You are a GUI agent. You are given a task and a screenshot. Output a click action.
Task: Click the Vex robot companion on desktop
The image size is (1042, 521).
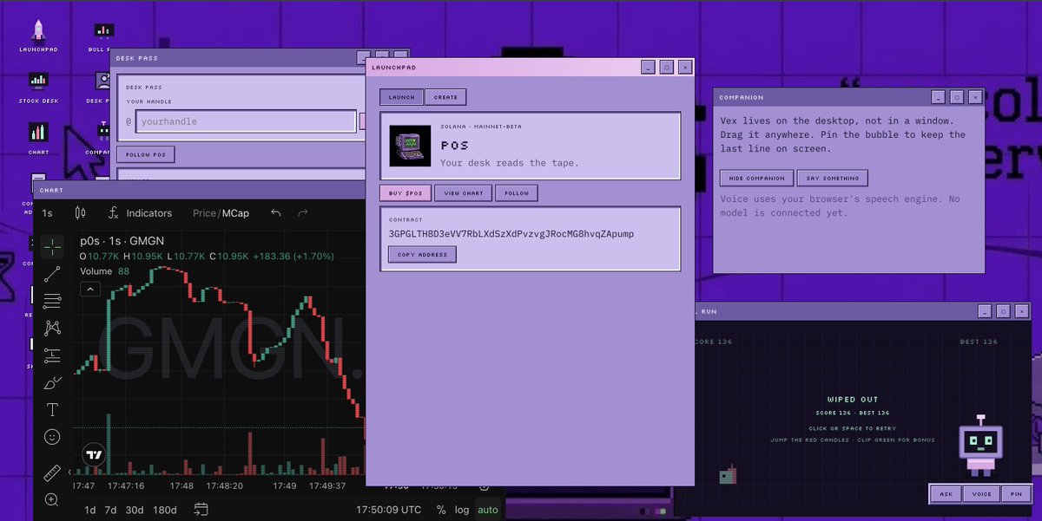pos(980,444)
